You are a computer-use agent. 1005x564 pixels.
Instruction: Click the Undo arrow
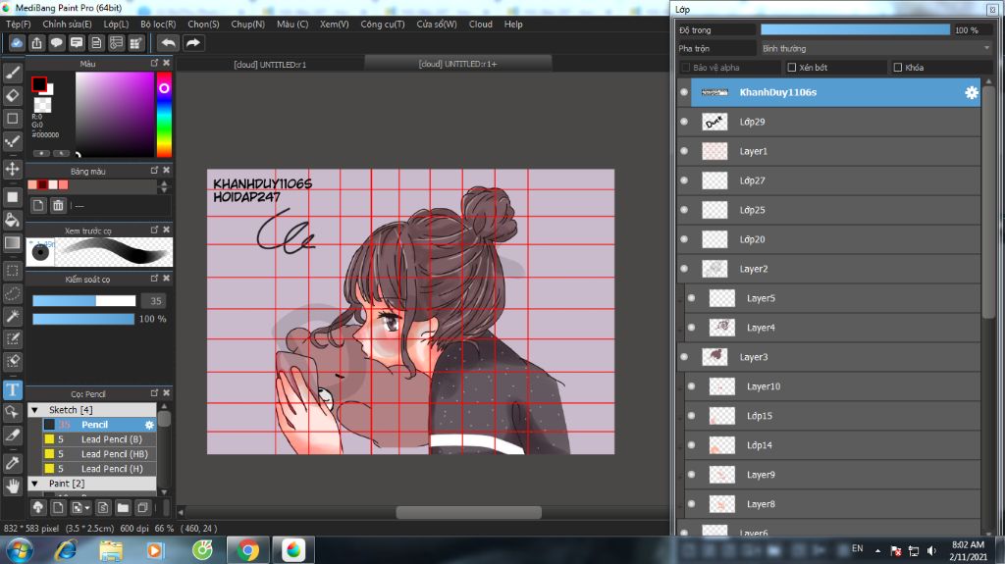coord(168,43)
